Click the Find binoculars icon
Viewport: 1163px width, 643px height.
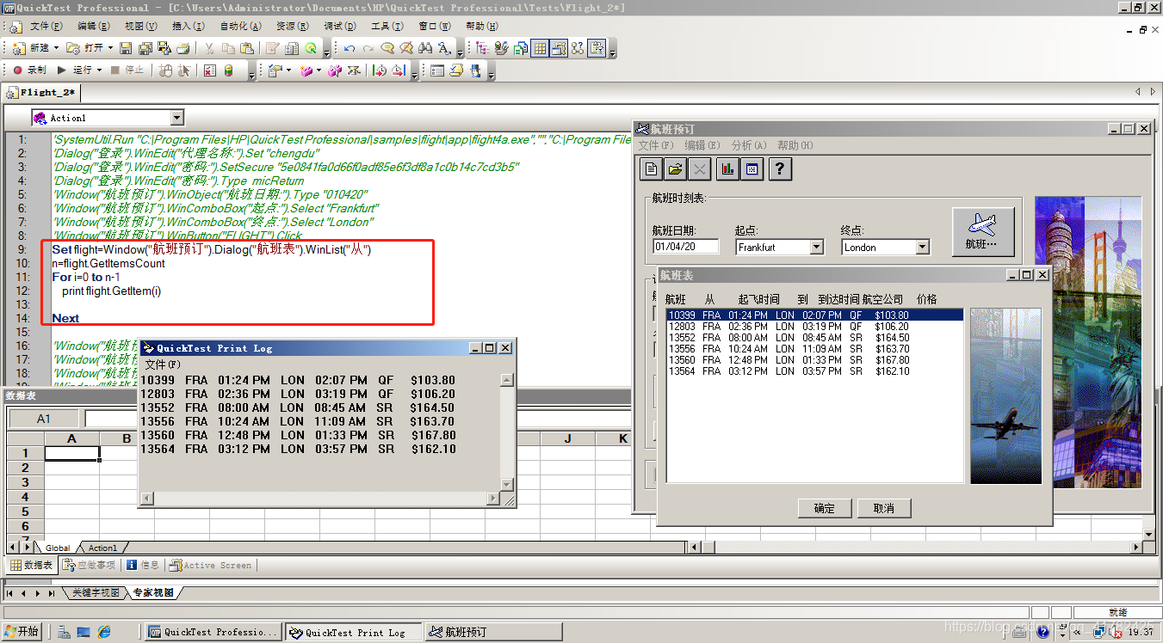pyautogui.click(x=425, y=48)
